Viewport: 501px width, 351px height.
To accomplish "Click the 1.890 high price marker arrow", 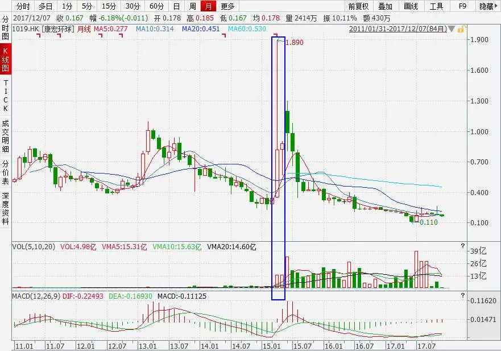I will [281, 40].
